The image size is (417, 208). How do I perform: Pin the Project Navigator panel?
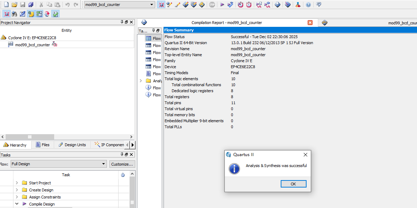(x=122, y=22)
